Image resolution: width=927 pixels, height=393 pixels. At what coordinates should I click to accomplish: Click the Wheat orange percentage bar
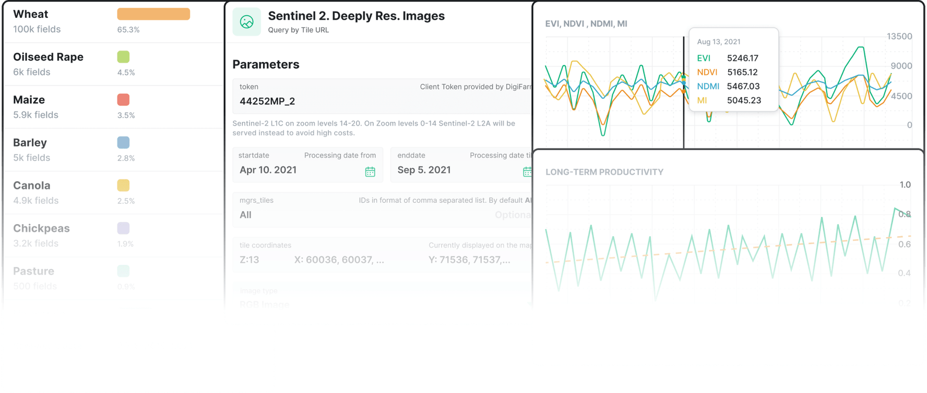pyautogui.click(x=153, y=14)
